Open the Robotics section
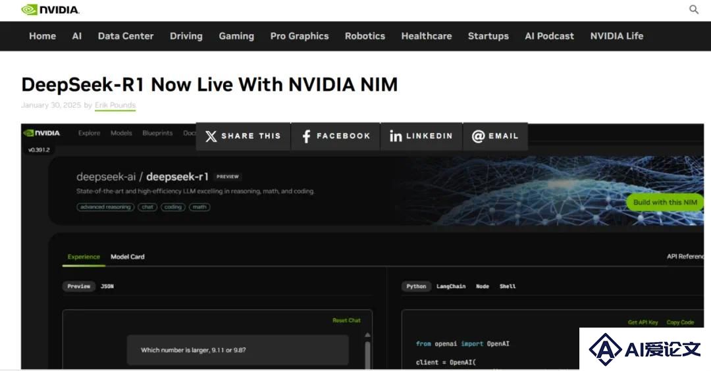 click(365, 36)
